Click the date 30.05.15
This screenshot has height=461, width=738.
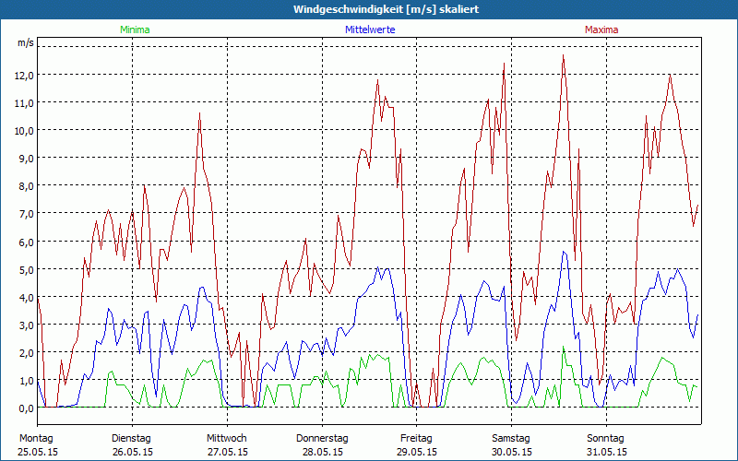(512, 452)
